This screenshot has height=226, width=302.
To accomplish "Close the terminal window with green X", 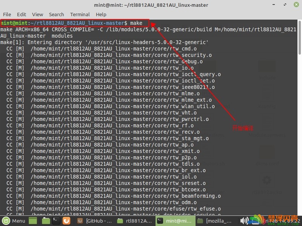I will tap(296, 5).
